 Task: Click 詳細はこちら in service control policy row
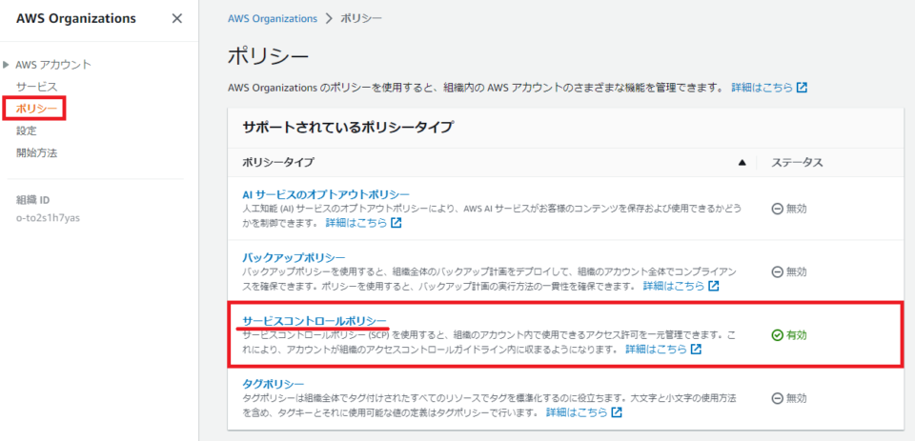pos(657,350)
